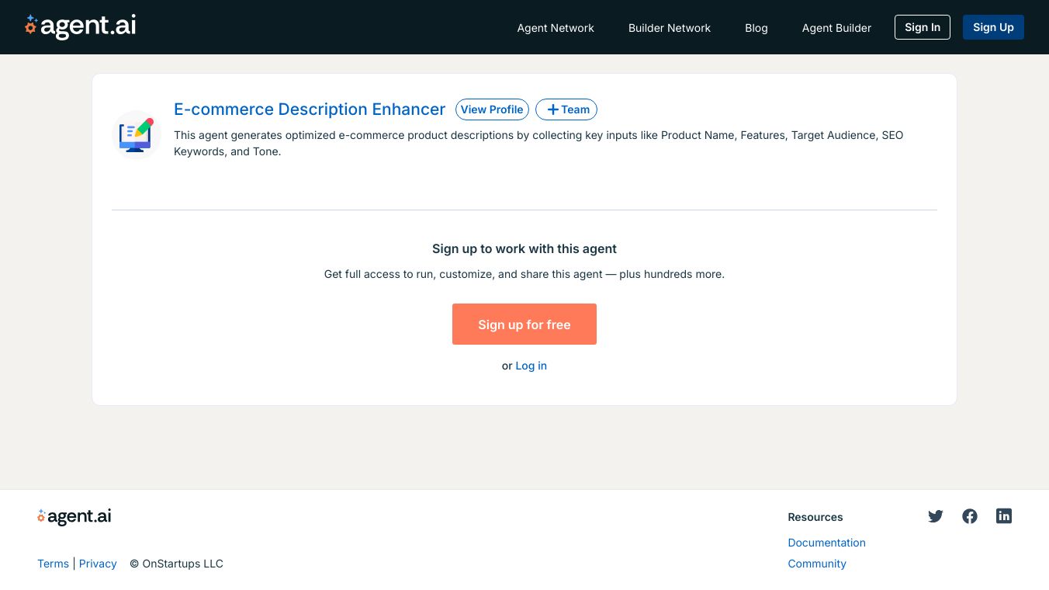Open Twitter social link in footer

coord(936,516)
